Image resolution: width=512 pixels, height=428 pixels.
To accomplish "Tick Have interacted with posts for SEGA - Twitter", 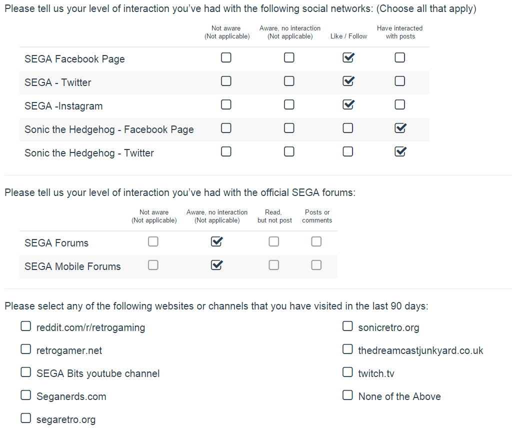I will 399,81.
